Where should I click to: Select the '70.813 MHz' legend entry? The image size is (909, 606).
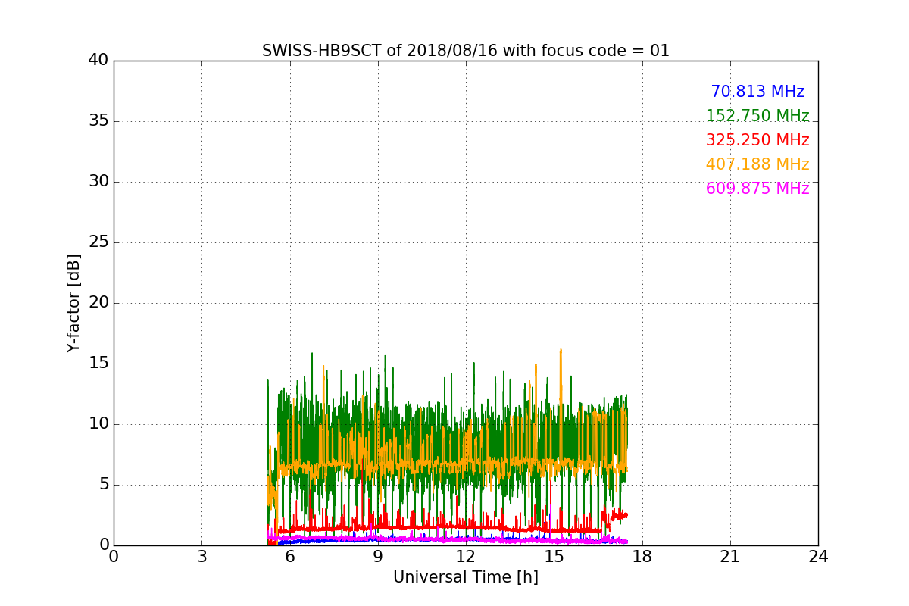[757, 92]
